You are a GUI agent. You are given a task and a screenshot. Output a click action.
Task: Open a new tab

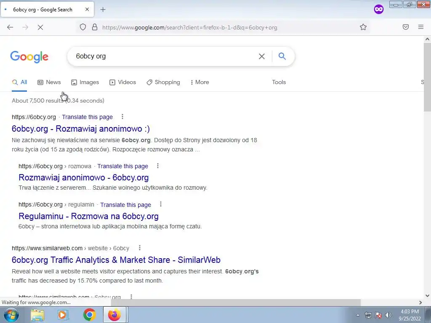[103, 10]
